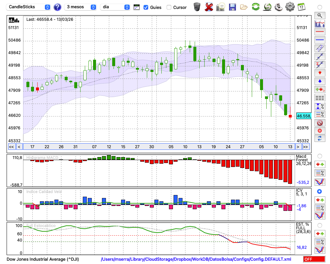Toggle the red OFF button
This screenshot has height=264, width=330.
[x=314, y=259]
